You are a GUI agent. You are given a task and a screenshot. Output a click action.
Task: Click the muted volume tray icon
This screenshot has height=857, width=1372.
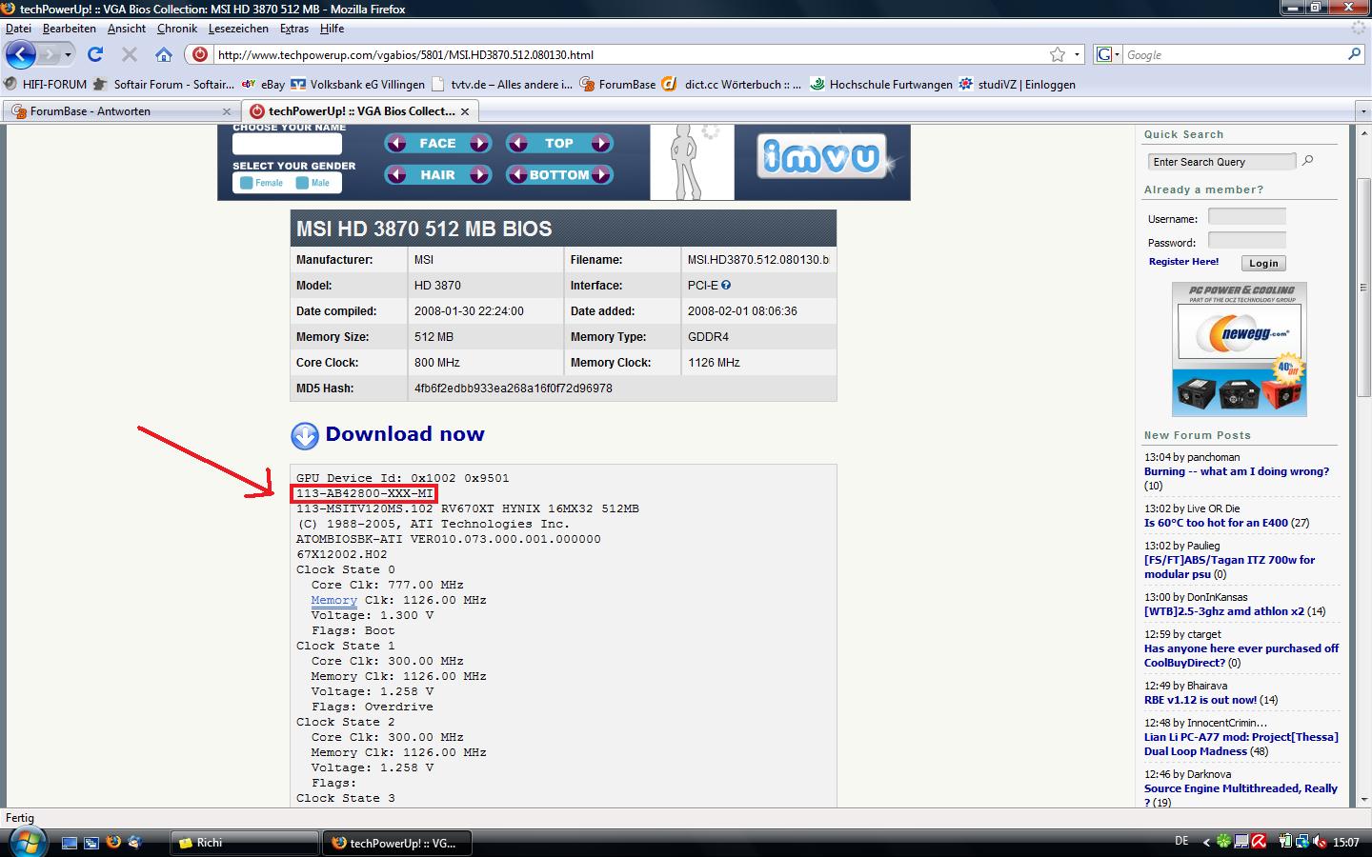point(1320,842)
